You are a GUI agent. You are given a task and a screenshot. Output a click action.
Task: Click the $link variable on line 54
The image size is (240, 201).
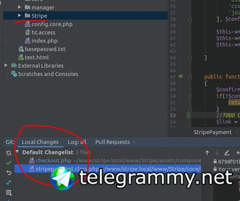click(x=224, y=122)
